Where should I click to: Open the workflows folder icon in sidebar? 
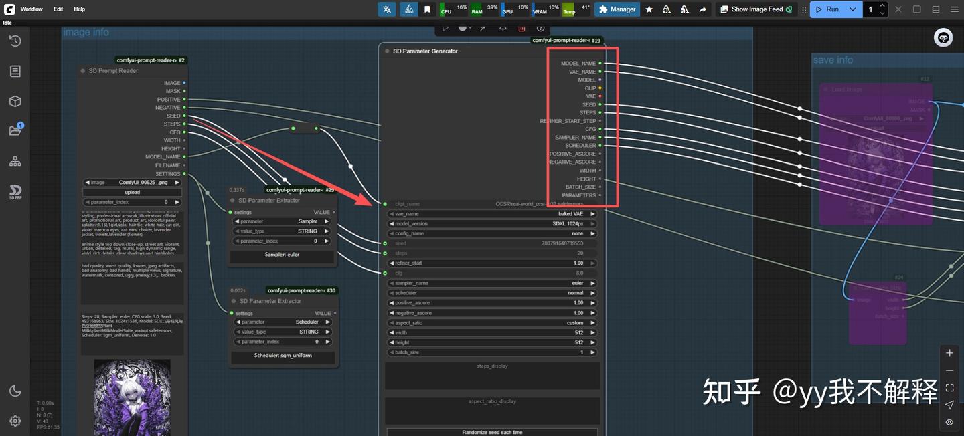tap(15, 130)
